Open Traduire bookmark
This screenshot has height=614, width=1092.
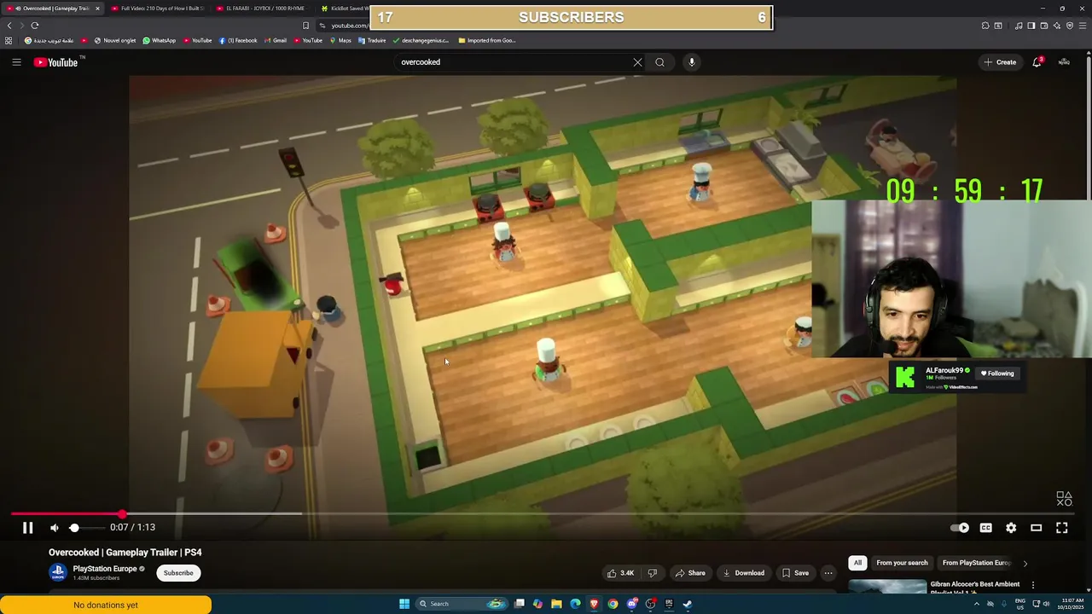point(372,40)
